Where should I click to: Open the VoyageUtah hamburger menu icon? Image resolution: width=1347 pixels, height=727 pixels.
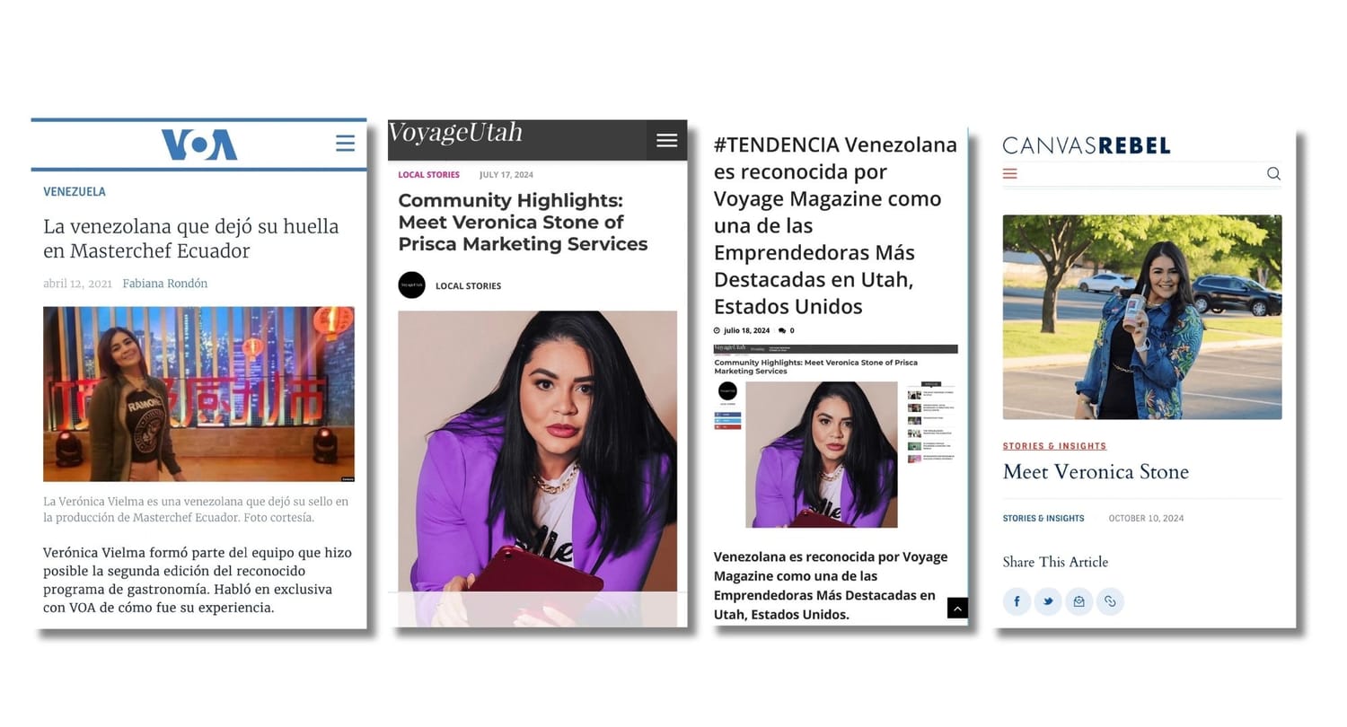click(x=666, y=140)
